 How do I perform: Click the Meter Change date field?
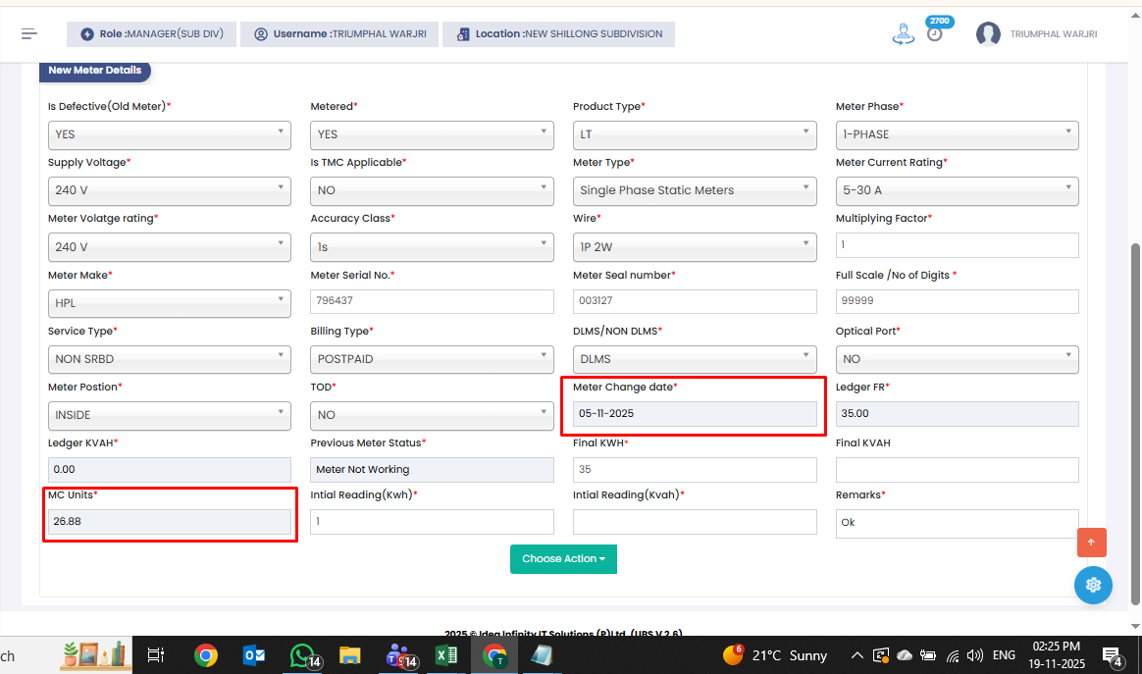coord(695,414)
